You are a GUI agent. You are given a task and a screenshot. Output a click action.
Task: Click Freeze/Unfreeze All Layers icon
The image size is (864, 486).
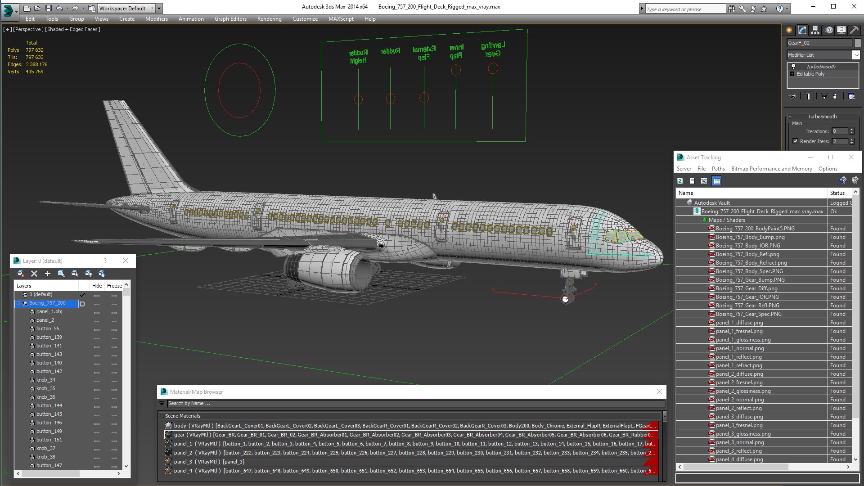pos(102,274)
